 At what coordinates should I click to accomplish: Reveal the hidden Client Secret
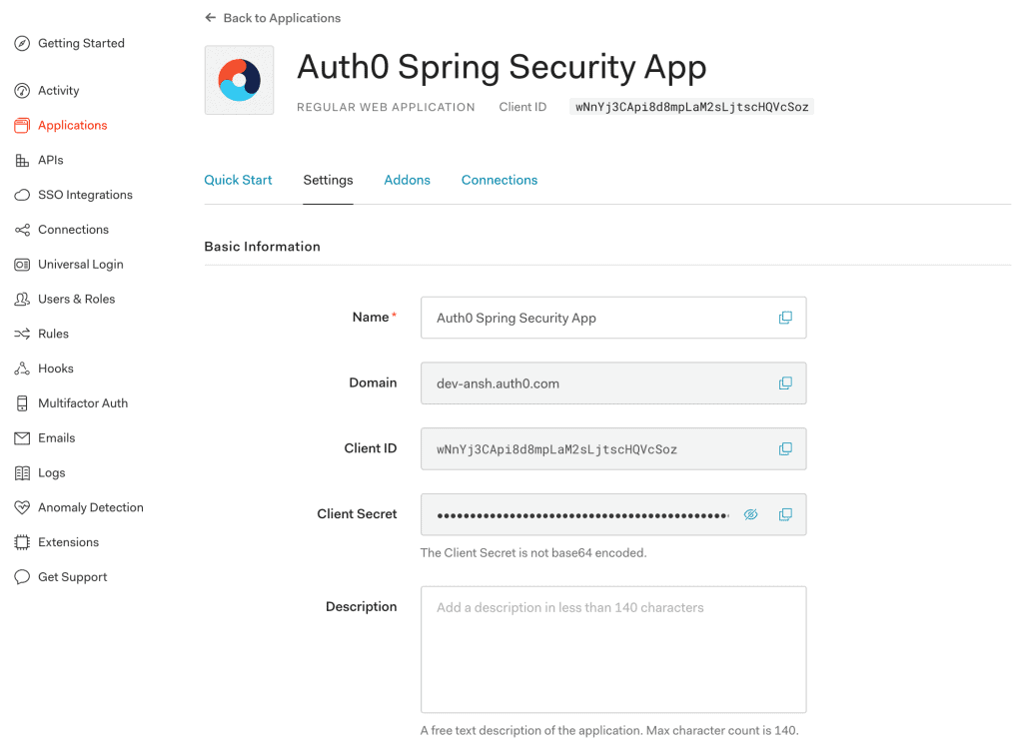[x=751, y=515]
